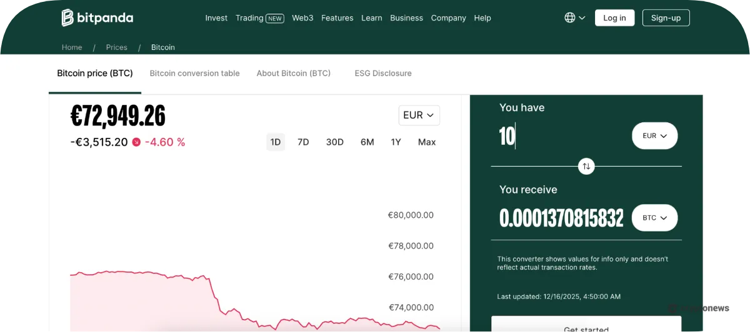
Task: Select the 30D chart range
Action: pos(335,142)
